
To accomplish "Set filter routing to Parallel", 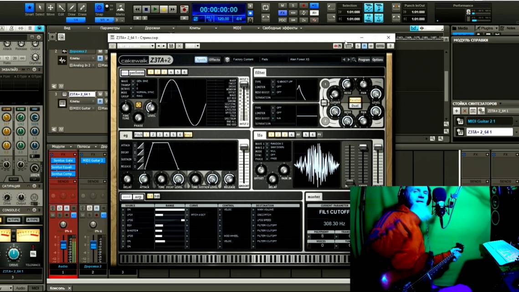I will click(x=355, y=100).
